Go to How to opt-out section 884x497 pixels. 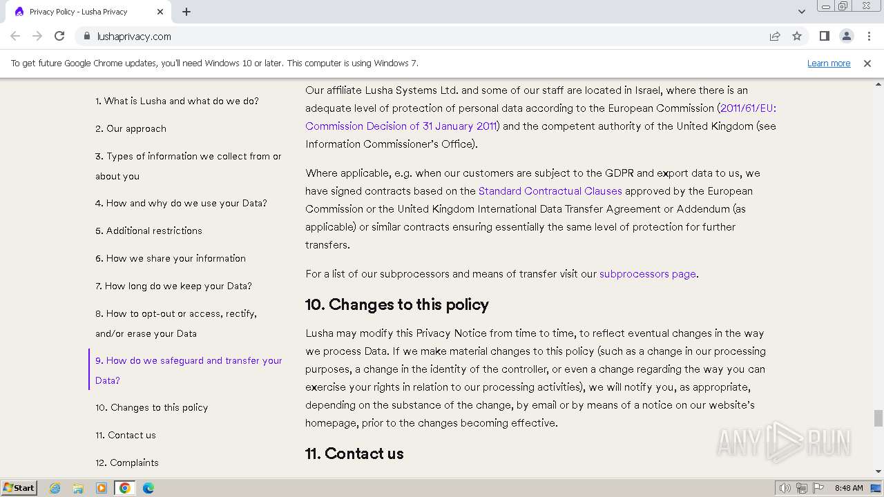coord(176,323)
